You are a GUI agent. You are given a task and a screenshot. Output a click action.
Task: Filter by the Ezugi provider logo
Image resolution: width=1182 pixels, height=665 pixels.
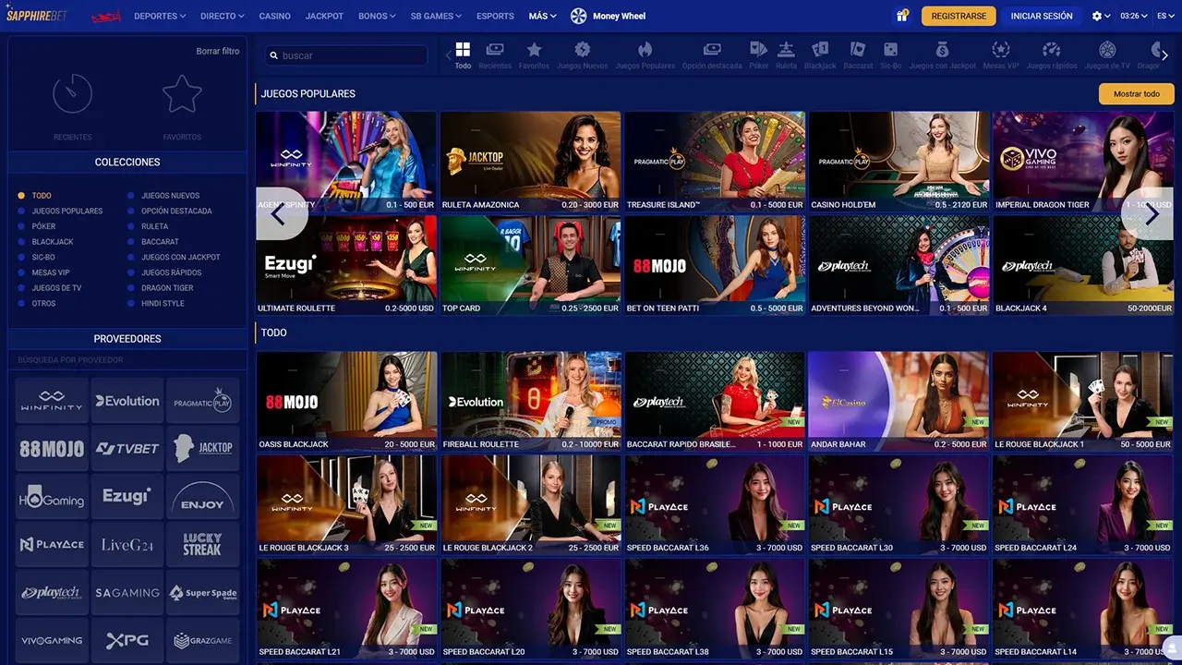coord(127,496)
